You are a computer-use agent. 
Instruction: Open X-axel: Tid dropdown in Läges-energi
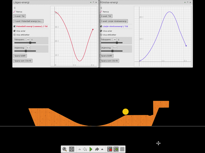click(x=19, y=16)
